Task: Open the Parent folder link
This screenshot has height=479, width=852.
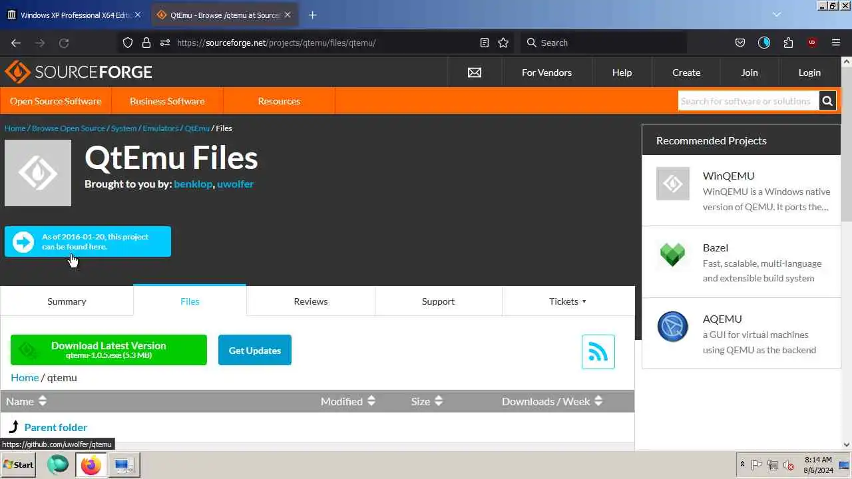Action: click(x=56, y=427)
